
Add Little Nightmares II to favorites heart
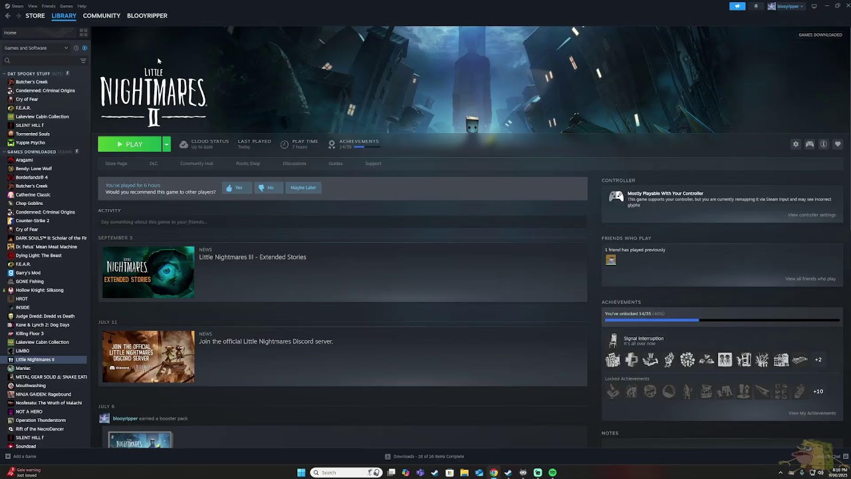tap(838, 144)
